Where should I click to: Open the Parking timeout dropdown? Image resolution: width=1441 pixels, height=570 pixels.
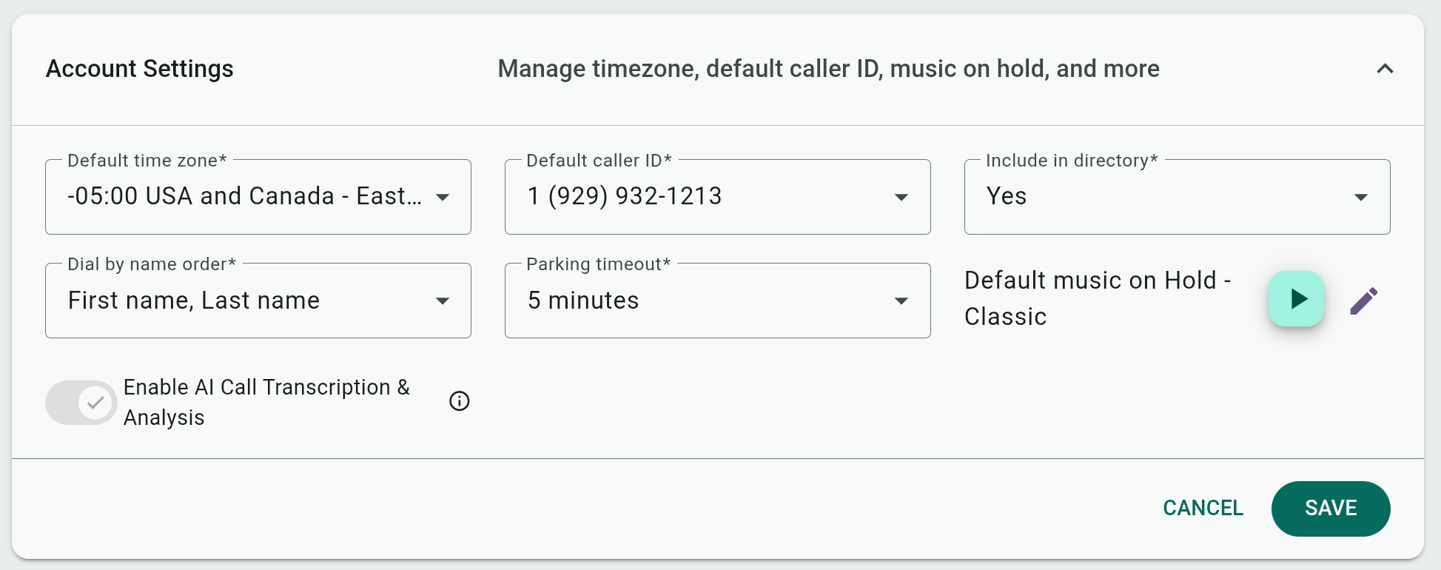click(x=703, y=301)
